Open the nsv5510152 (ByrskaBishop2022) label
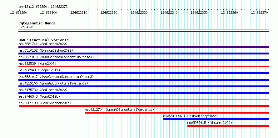 tap(46, 50)
